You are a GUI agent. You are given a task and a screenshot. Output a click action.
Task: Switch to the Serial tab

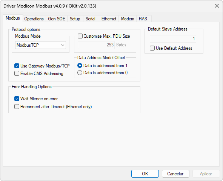[91, 19]
